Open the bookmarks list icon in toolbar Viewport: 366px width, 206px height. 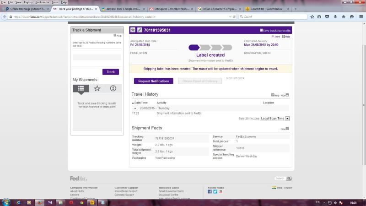319,17
